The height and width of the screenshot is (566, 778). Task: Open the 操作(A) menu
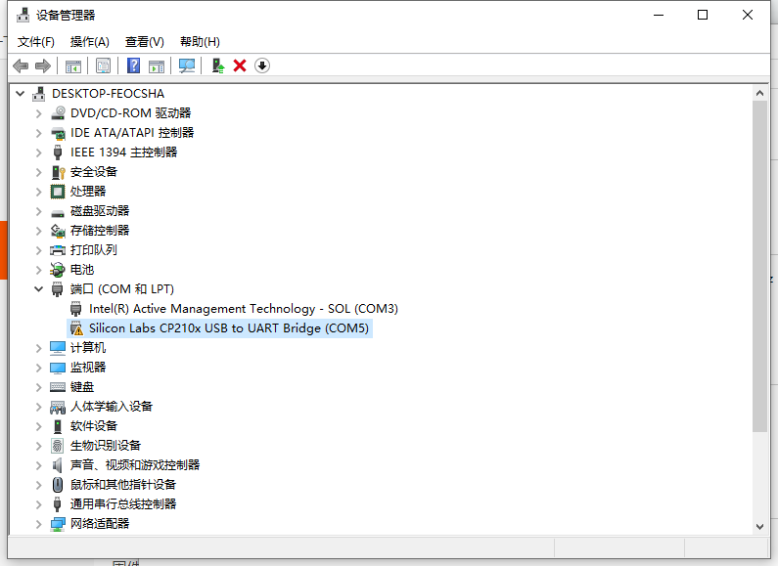tap(89, 42)
